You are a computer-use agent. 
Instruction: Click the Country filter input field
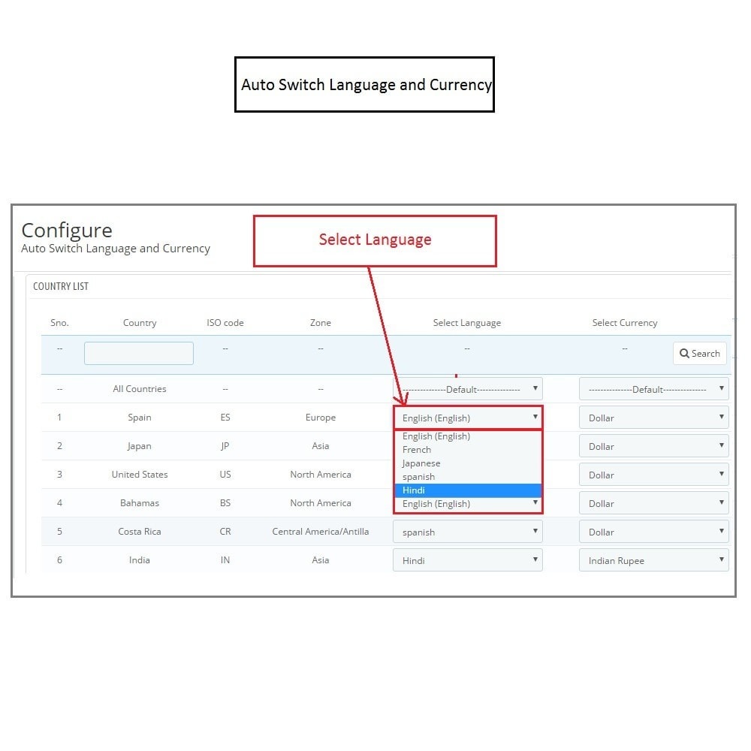click(x=139, y=354)
